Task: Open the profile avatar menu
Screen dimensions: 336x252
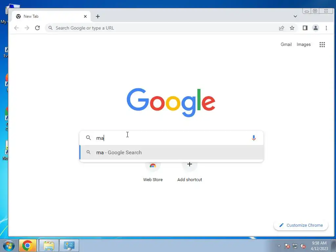Action: (x=316, y=28)
